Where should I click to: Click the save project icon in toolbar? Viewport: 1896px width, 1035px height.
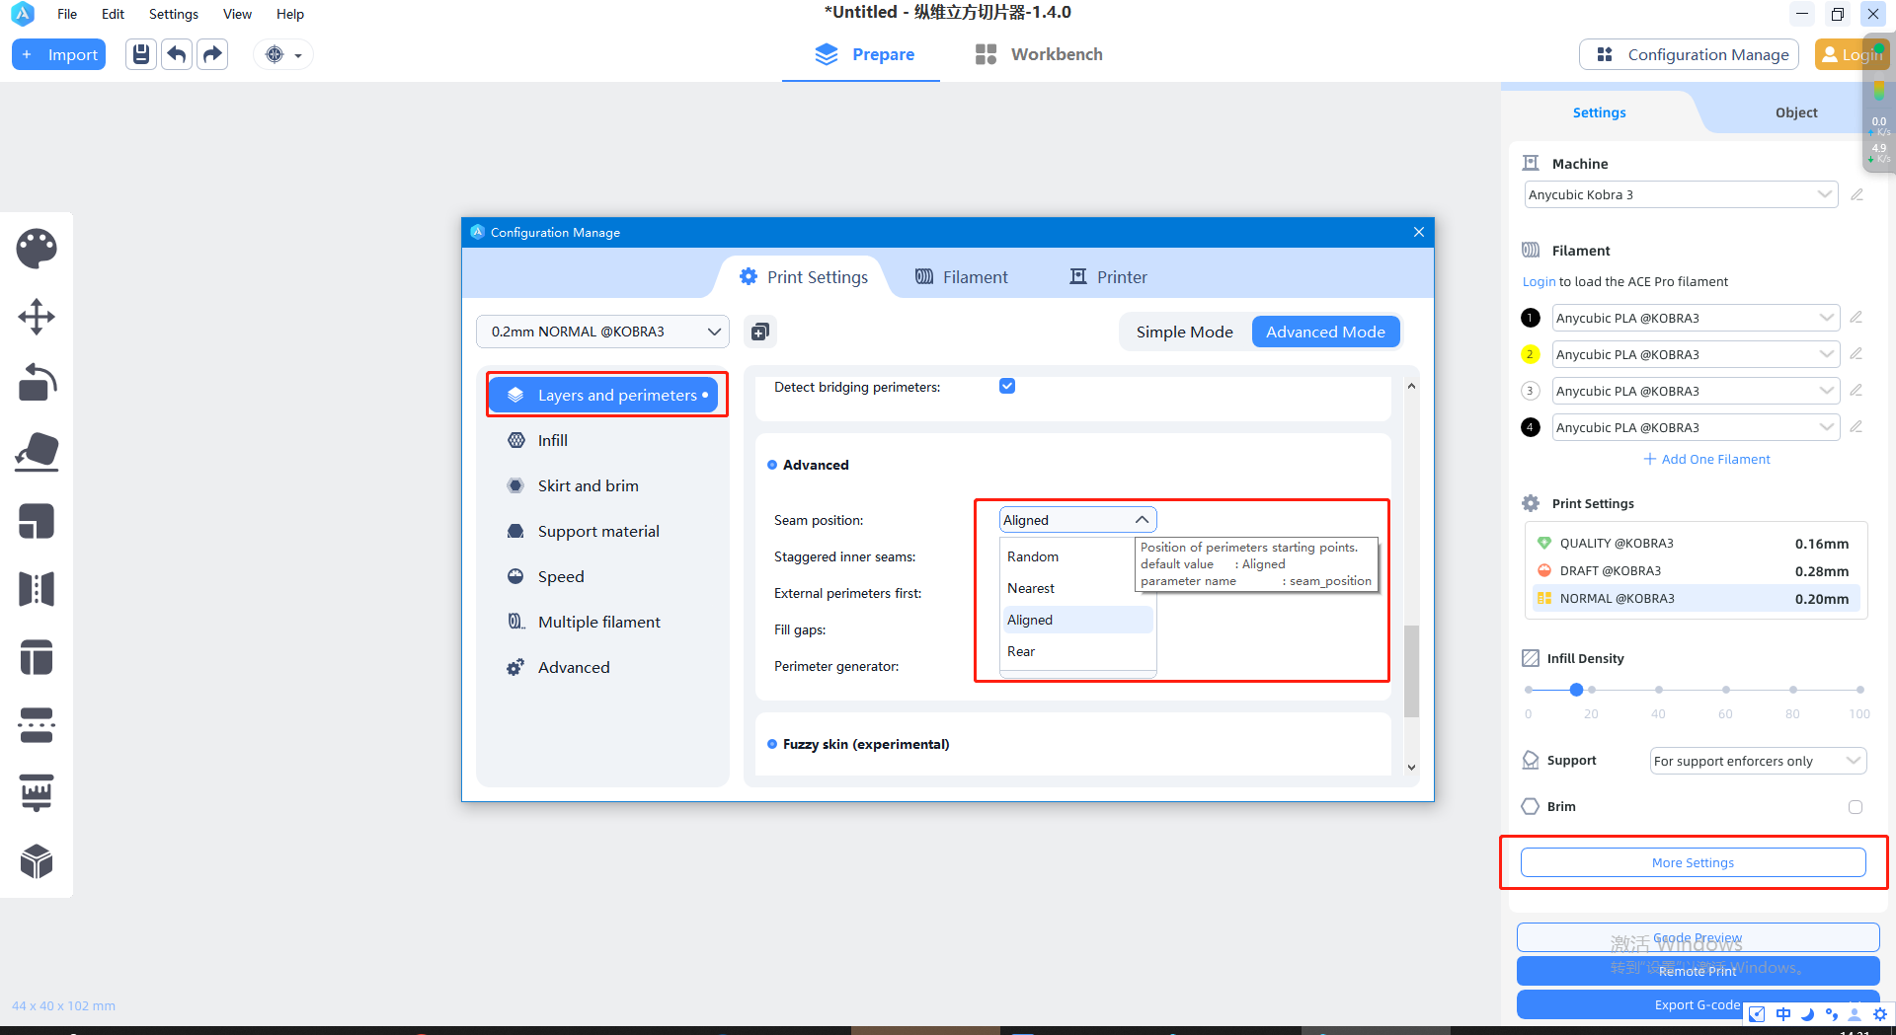click(x=141, y=54)
